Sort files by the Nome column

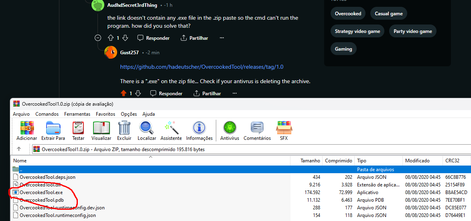pos(150,161)
